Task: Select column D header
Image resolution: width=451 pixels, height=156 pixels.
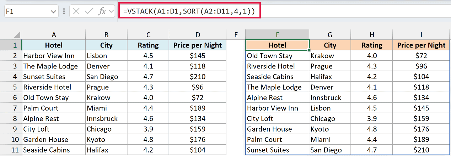Action: coord(198,35)
